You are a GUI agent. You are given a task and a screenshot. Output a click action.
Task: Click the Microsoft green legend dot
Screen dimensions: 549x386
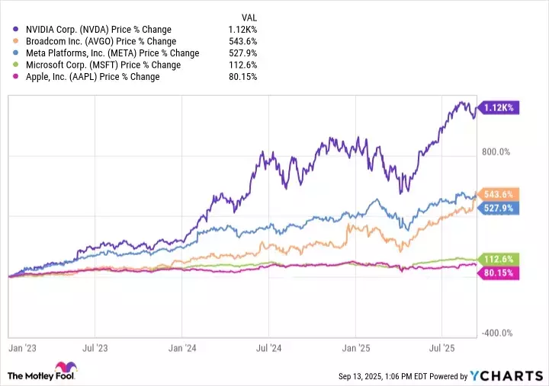(x=17, y=65)
